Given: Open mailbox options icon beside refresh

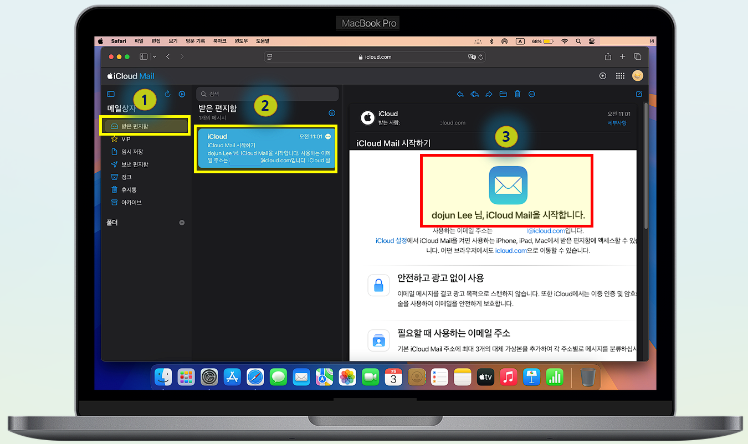Looking at the screenshot, I should 182,94.
